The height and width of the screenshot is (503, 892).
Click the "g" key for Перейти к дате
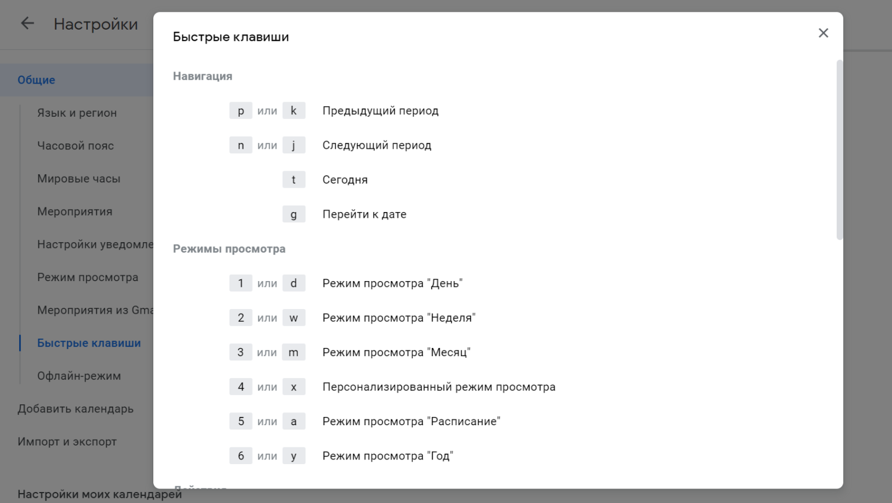pyautogui.click(x=294, y=214)
